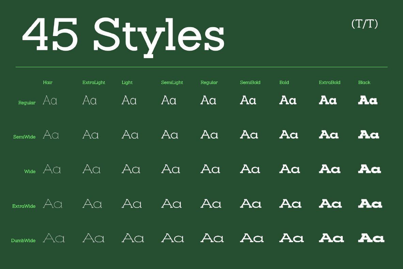Select the "ExtraLight" weight column label

tap(94, 83)
